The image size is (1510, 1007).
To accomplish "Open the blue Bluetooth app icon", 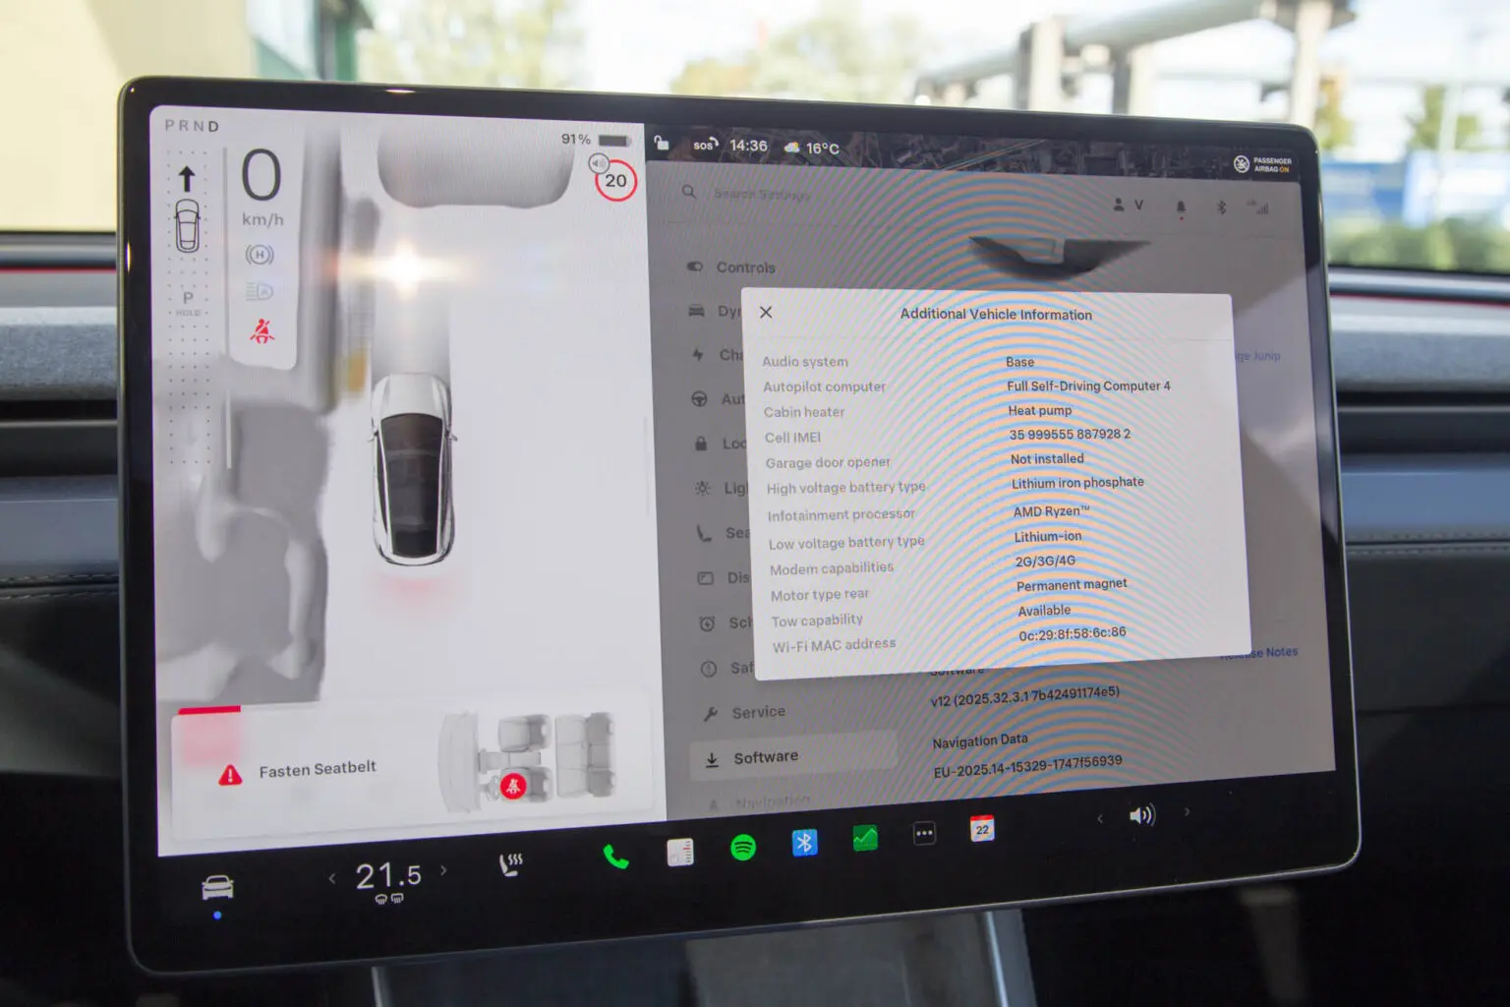I will point(804,843).
